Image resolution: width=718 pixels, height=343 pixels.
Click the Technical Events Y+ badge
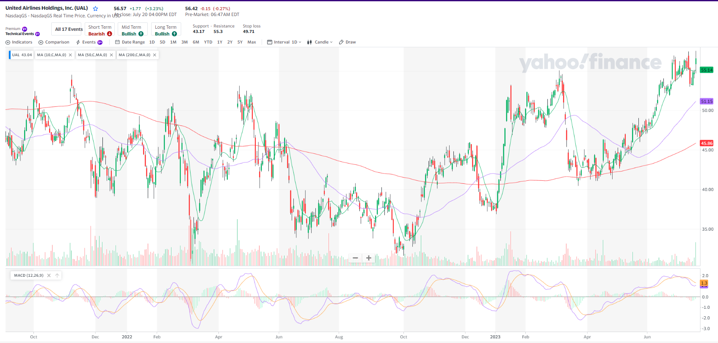(x=38, y=34)
